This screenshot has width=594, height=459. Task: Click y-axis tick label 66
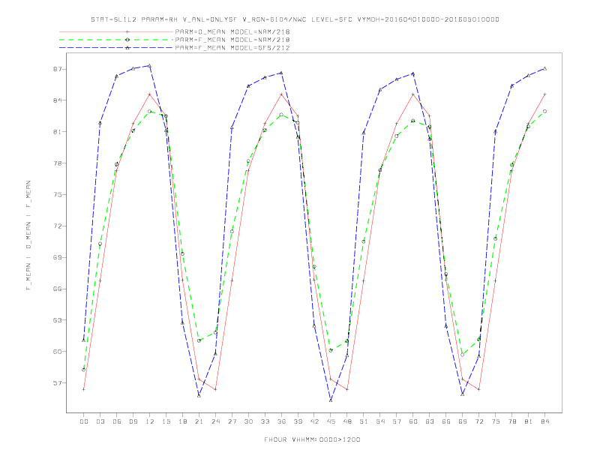tap(58, 289)
